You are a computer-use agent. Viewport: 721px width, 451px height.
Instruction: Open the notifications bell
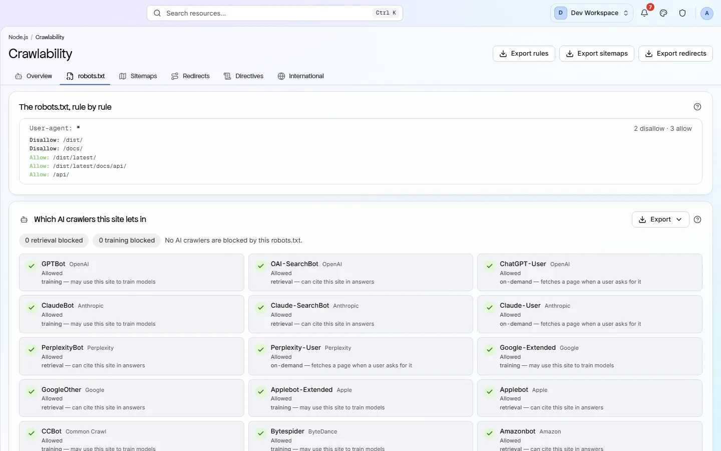[x=644, y=13]
